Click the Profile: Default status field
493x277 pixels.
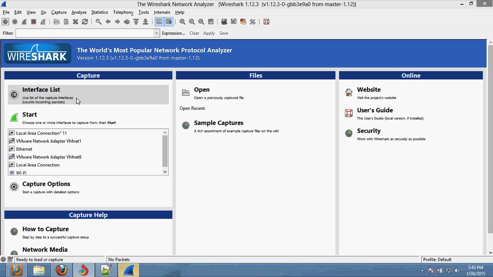click(437, 260)
